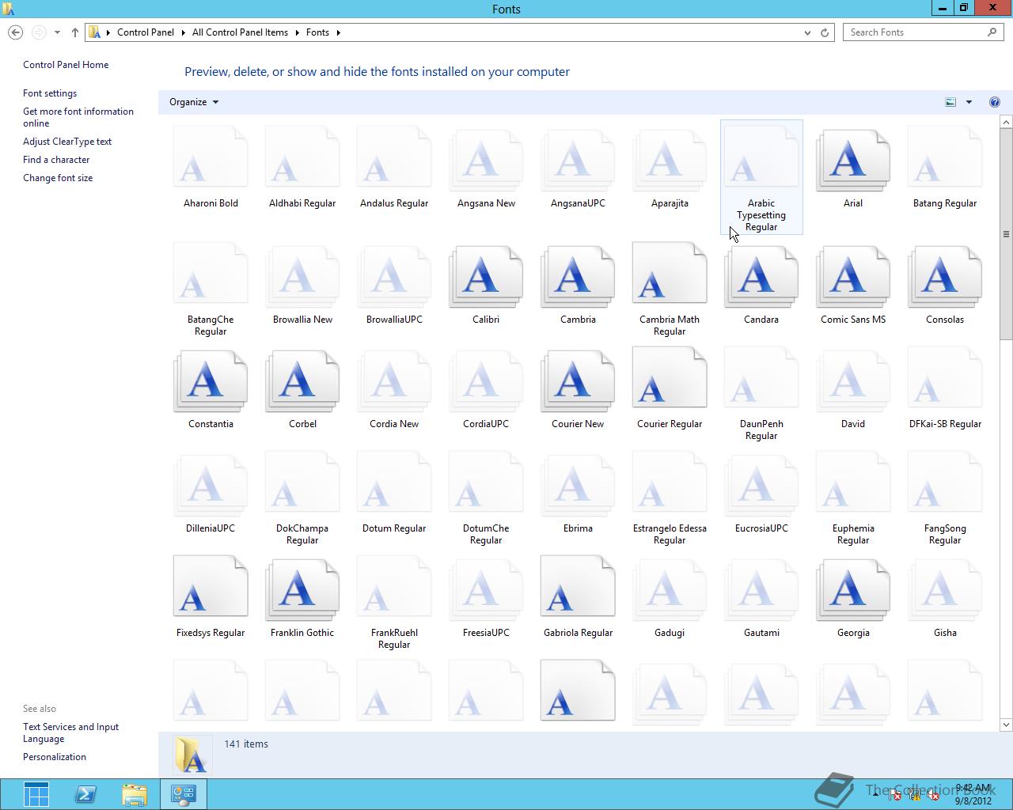Select the Cambria Math Regular font icon
This screenshot has height=810, width=1013.
pos(670,274)
